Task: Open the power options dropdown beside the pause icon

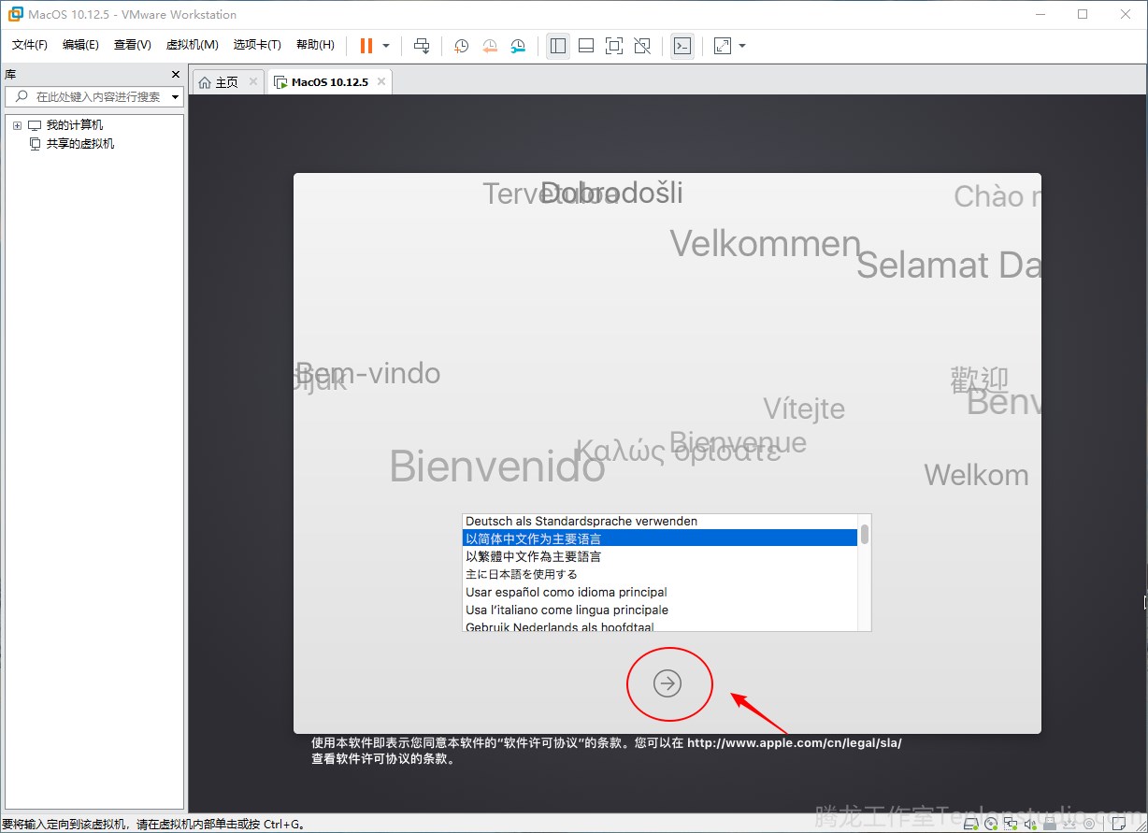Action: (386, 46)
